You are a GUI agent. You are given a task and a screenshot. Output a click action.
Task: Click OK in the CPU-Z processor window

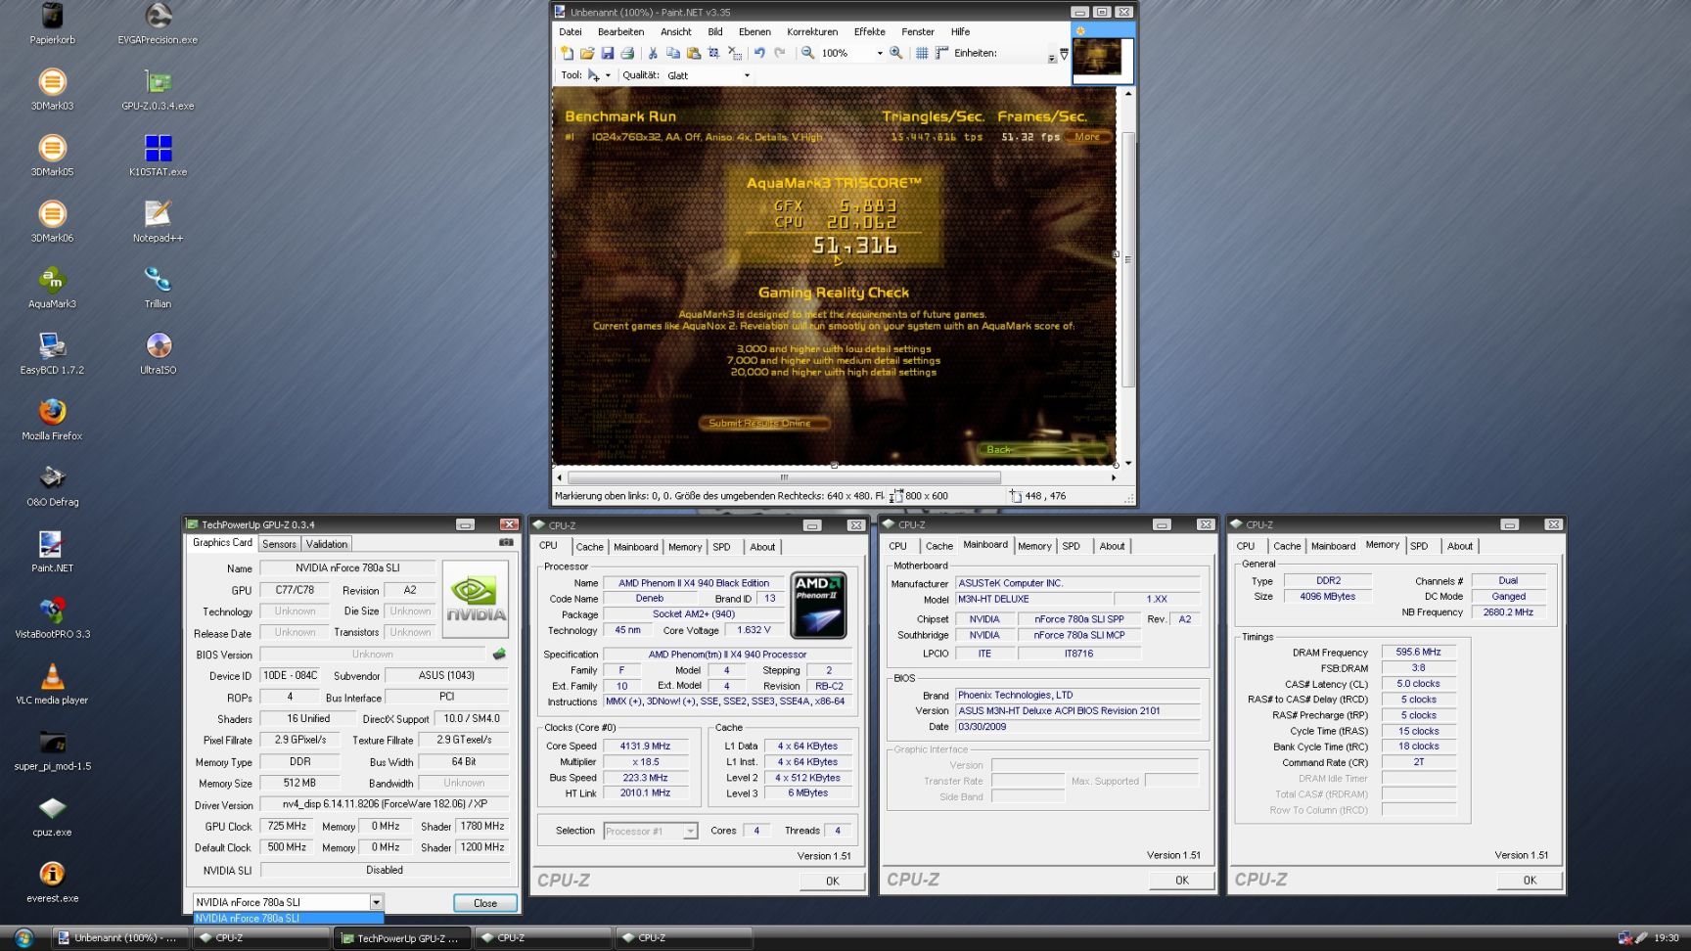coord(832,881)
